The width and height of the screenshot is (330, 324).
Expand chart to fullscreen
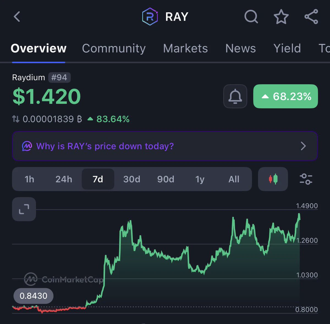point(24,209)
